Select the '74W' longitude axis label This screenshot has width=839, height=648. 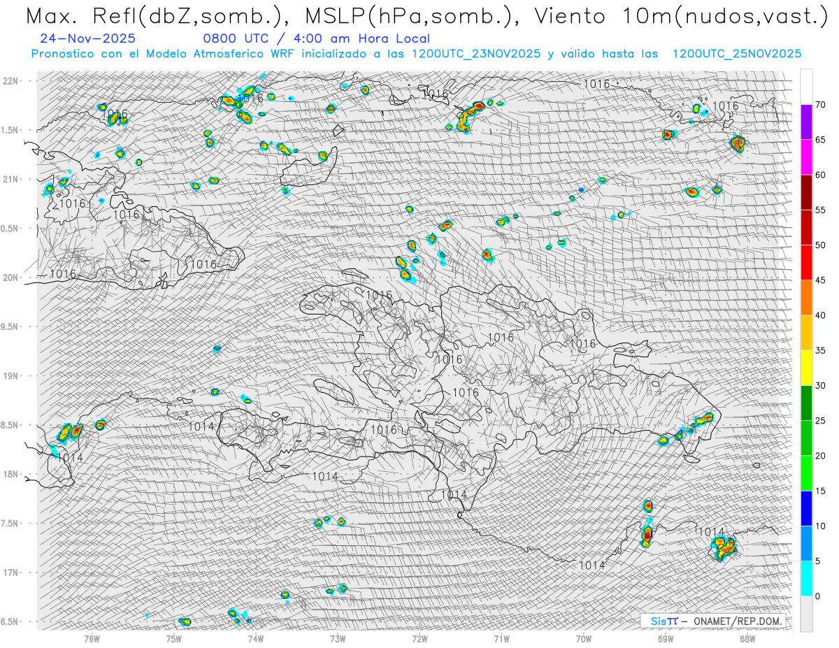pos(256,638)
